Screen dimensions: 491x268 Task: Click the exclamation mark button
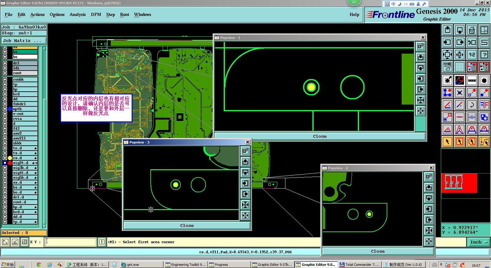point(102,242)
